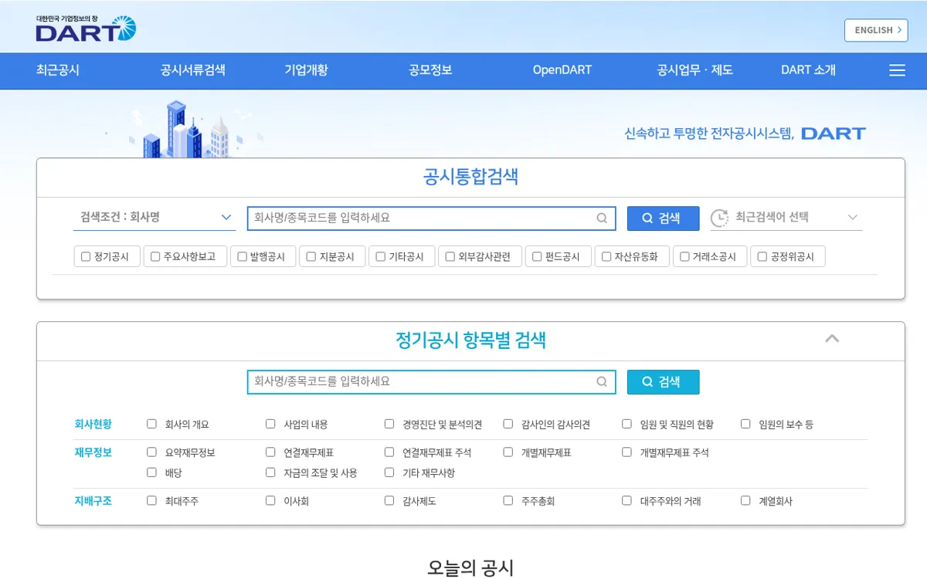Click the 지배구조 category label

pyautogui.click(x=93, y=500)
